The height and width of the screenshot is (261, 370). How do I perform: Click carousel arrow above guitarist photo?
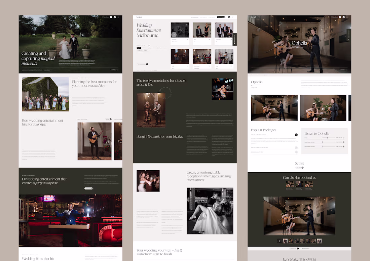[x=110, y=119]
